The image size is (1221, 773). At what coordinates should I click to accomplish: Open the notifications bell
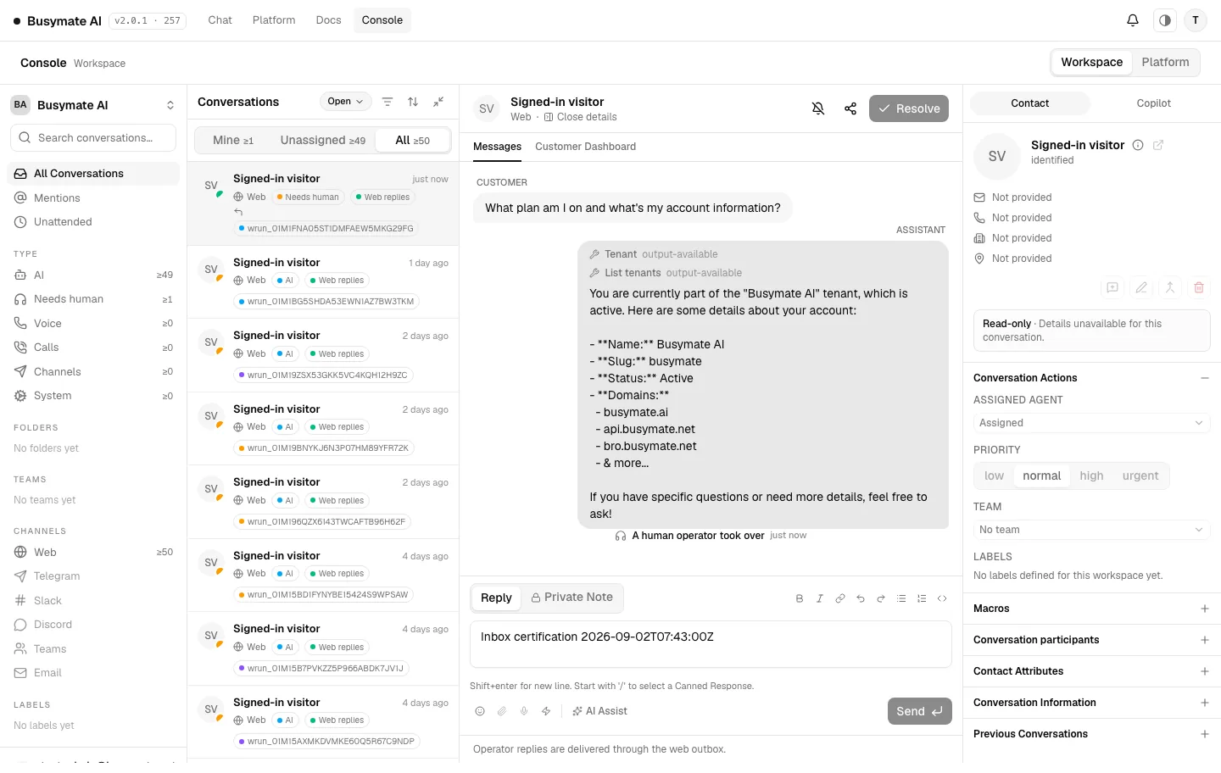(1133, 20)
